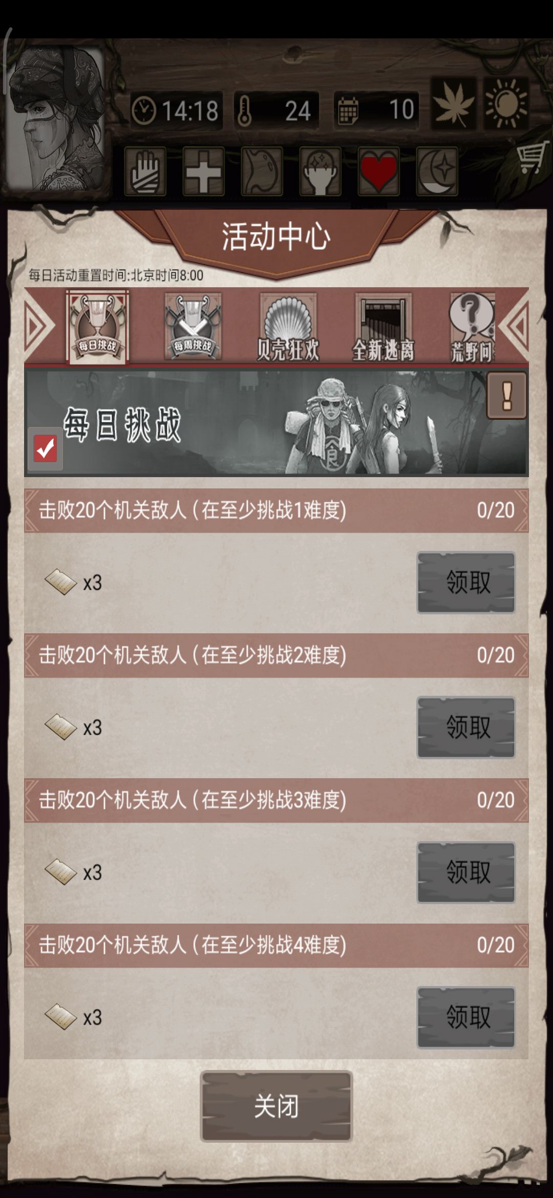Toggle the red checkbox on 每日挑战 banner
This screenshot has height=1198, width=553.
(x=46, y=448)
